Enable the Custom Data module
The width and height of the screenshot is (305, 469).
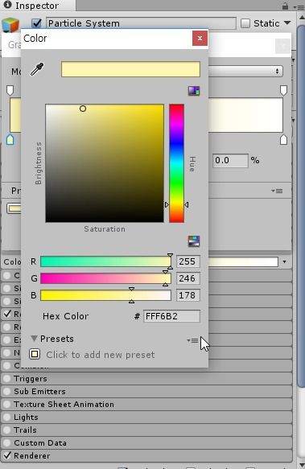tap(6, 443)
